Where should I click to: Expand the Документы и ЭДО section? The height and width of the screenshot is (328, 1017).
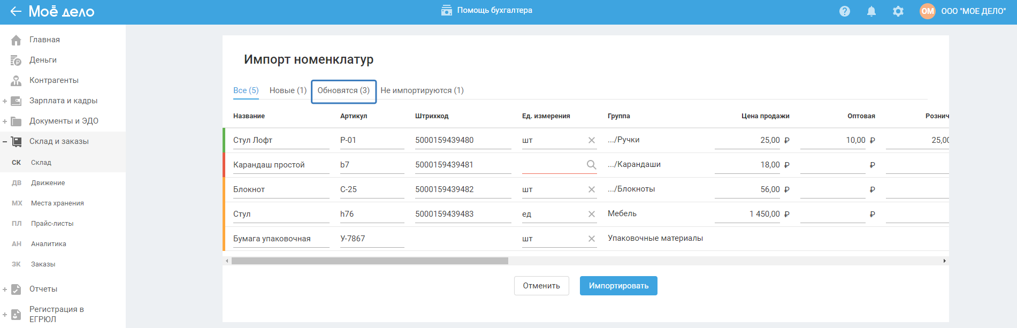(x=5, y=121)
